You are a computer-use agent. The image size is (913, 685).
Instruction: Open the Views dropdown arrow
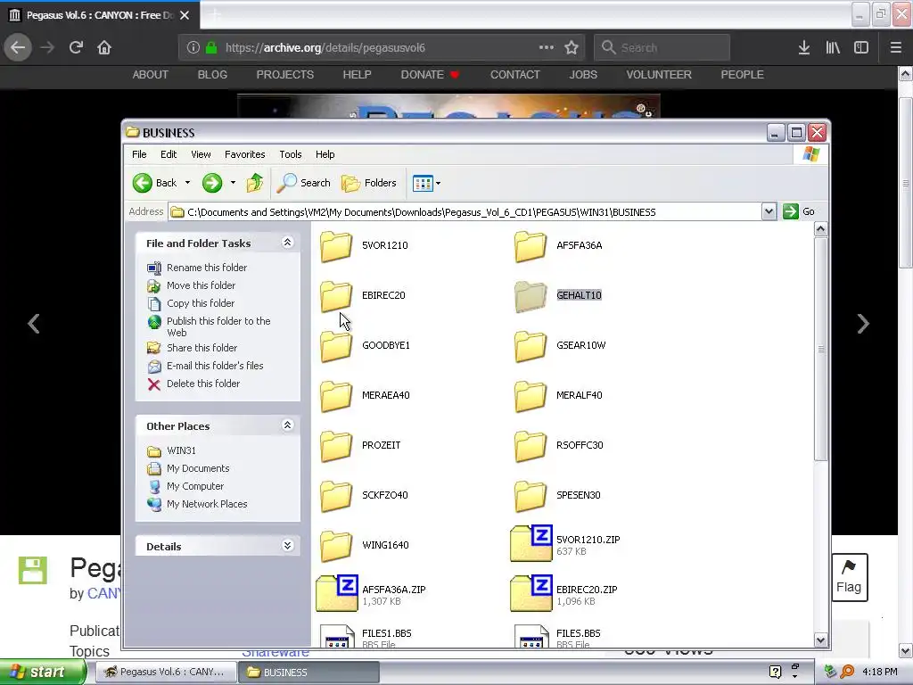[x=439, y=184]
